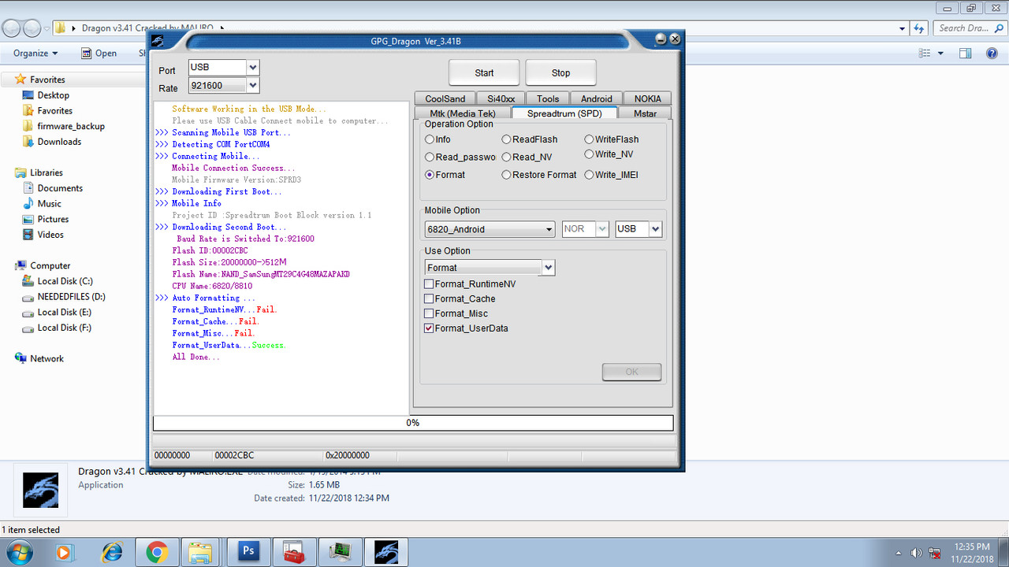This screenshot has width=1009, height=567.
Task: Switch to the Si40xx tab
Action: pyautogui.click(x=501, y=98)
